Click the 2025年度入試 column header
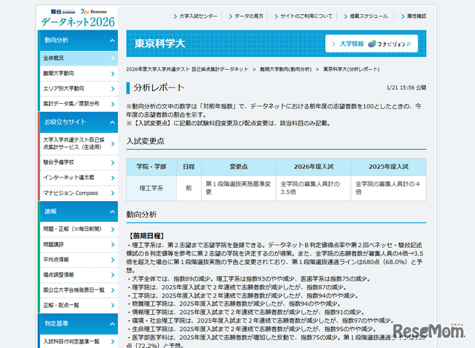The height and width of the screenshot is (348, 475). click(x=388, y=167)
